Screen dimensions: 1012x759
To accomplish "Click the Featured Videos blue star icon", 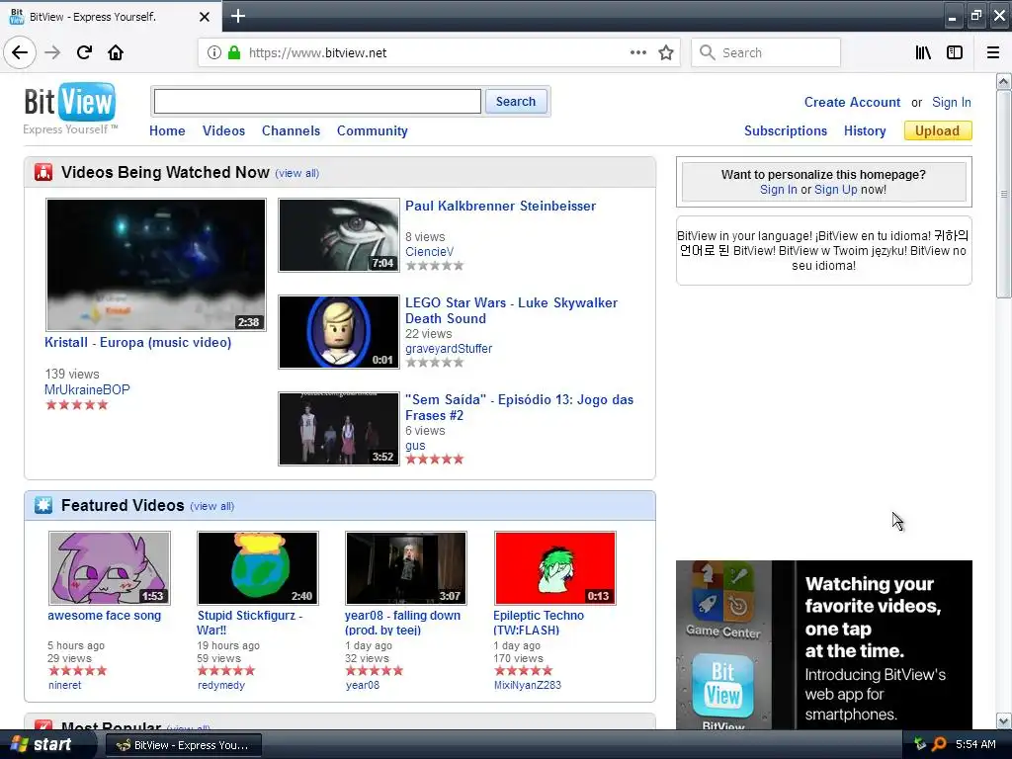I will (43, 505).
